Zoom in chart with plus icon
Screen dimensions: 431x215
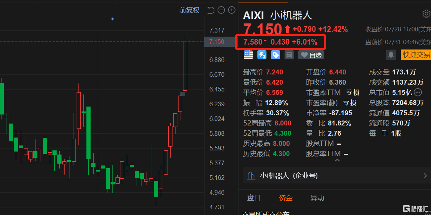click(x=232, y=10)
